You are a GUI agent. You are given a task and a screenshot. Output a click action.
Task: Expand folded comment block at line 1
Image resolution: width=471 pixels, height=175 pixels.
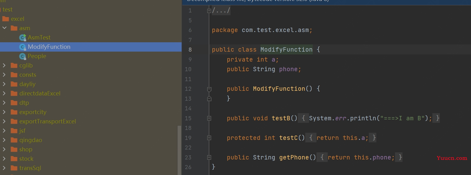coord(209,11)
